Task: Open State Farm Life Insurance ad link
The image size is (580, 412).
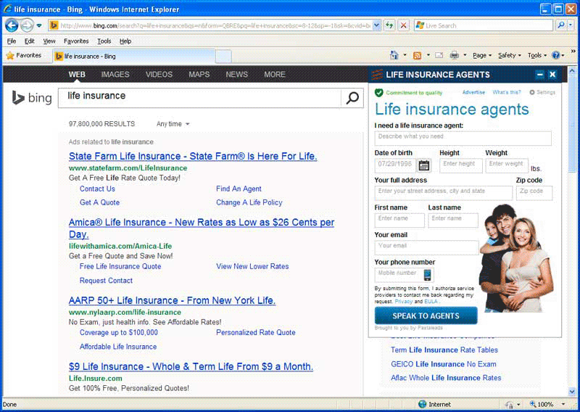Action: (193, 156)
